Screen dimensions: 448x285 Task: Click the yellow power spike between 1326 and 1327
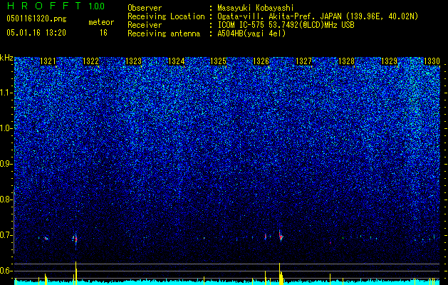(x=281, y=274)
